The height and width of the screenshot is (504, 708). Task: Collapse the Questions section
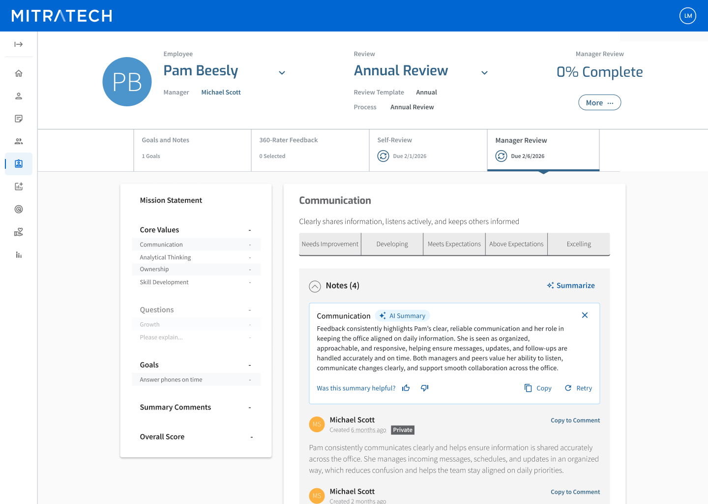250,310
